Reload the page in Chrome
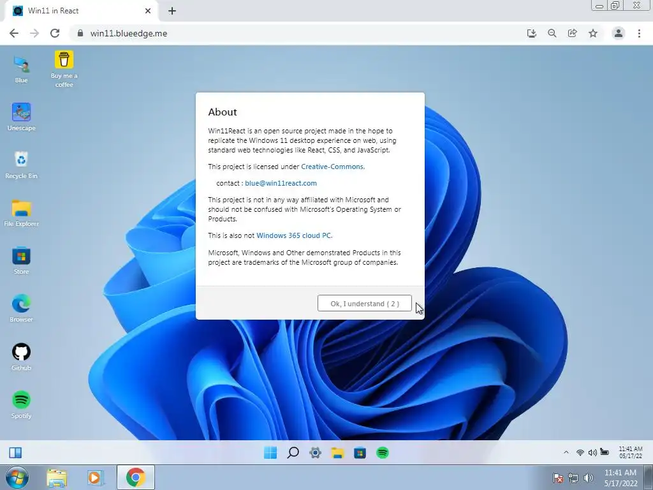Screen dimensions: 653x490 pos(55,33)
